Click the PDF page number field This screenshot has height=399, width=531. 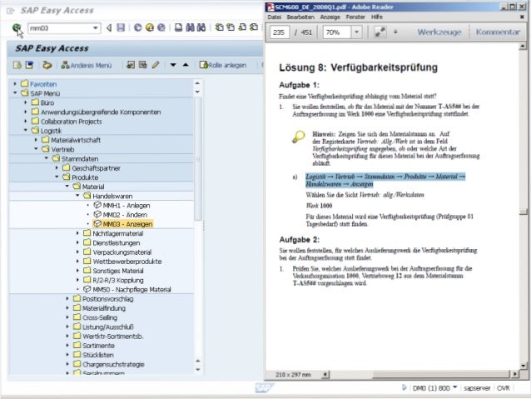click(x=280, y=32)
